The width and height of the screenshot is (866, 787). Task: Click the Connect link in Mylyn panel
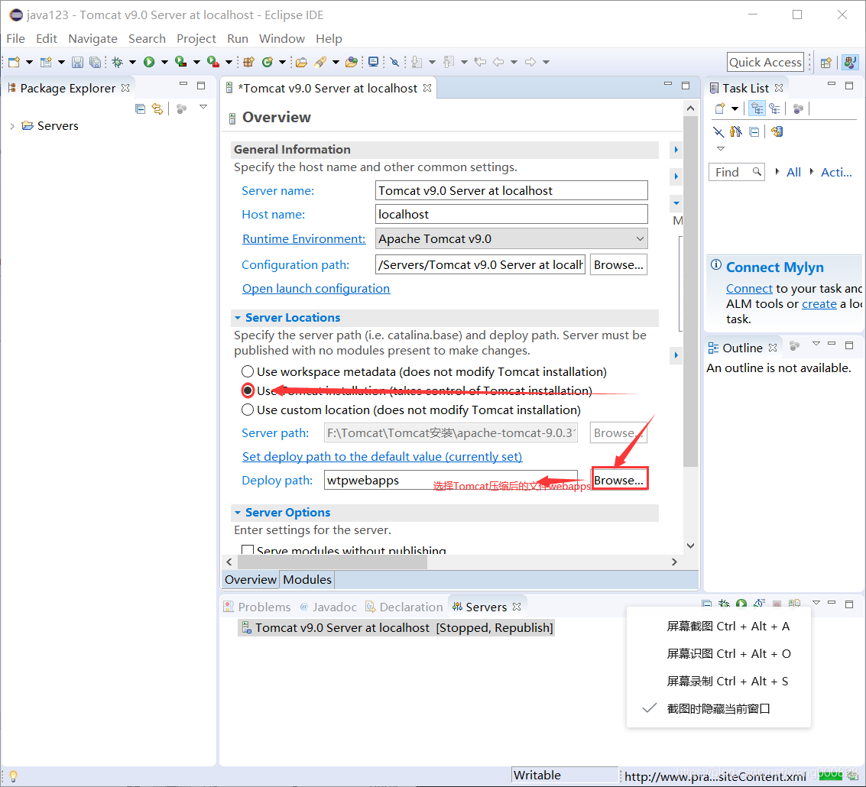tap(749, 288)
